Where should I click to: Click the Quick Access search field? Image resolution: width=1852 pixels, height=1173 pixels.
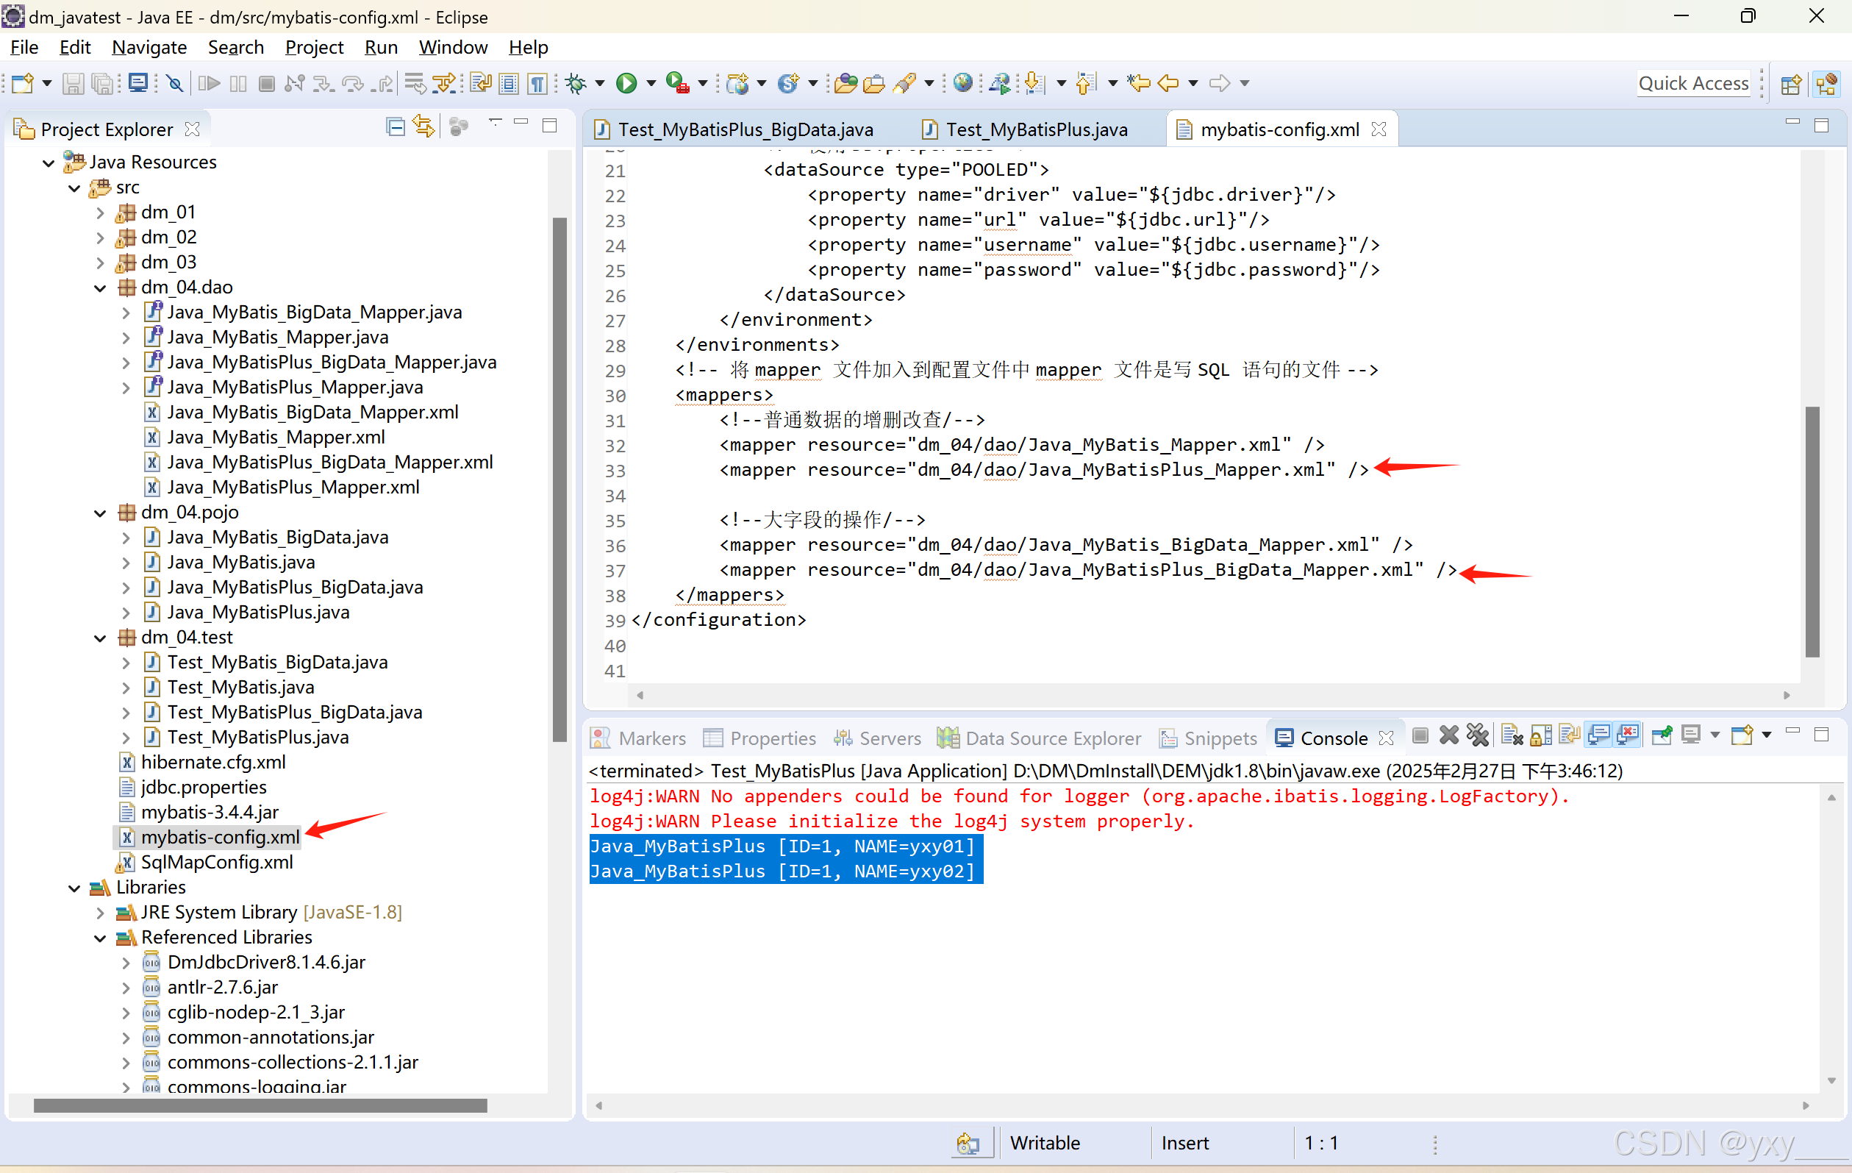tap(1692, 83)
